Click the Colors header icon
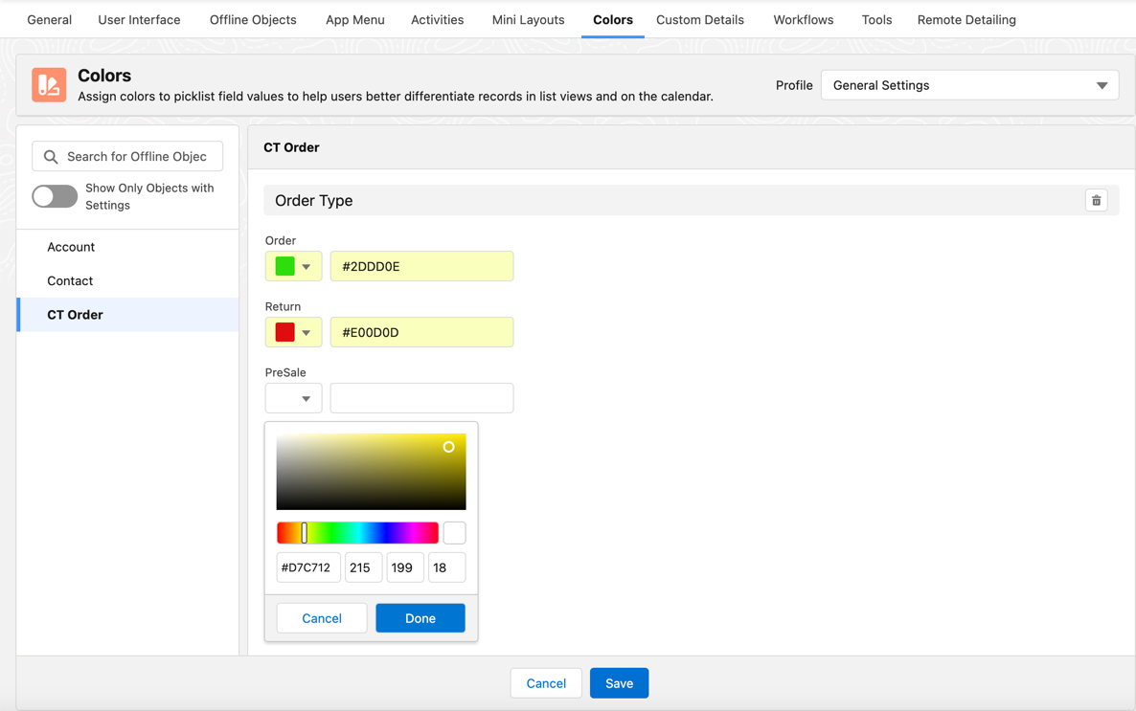 49,84
